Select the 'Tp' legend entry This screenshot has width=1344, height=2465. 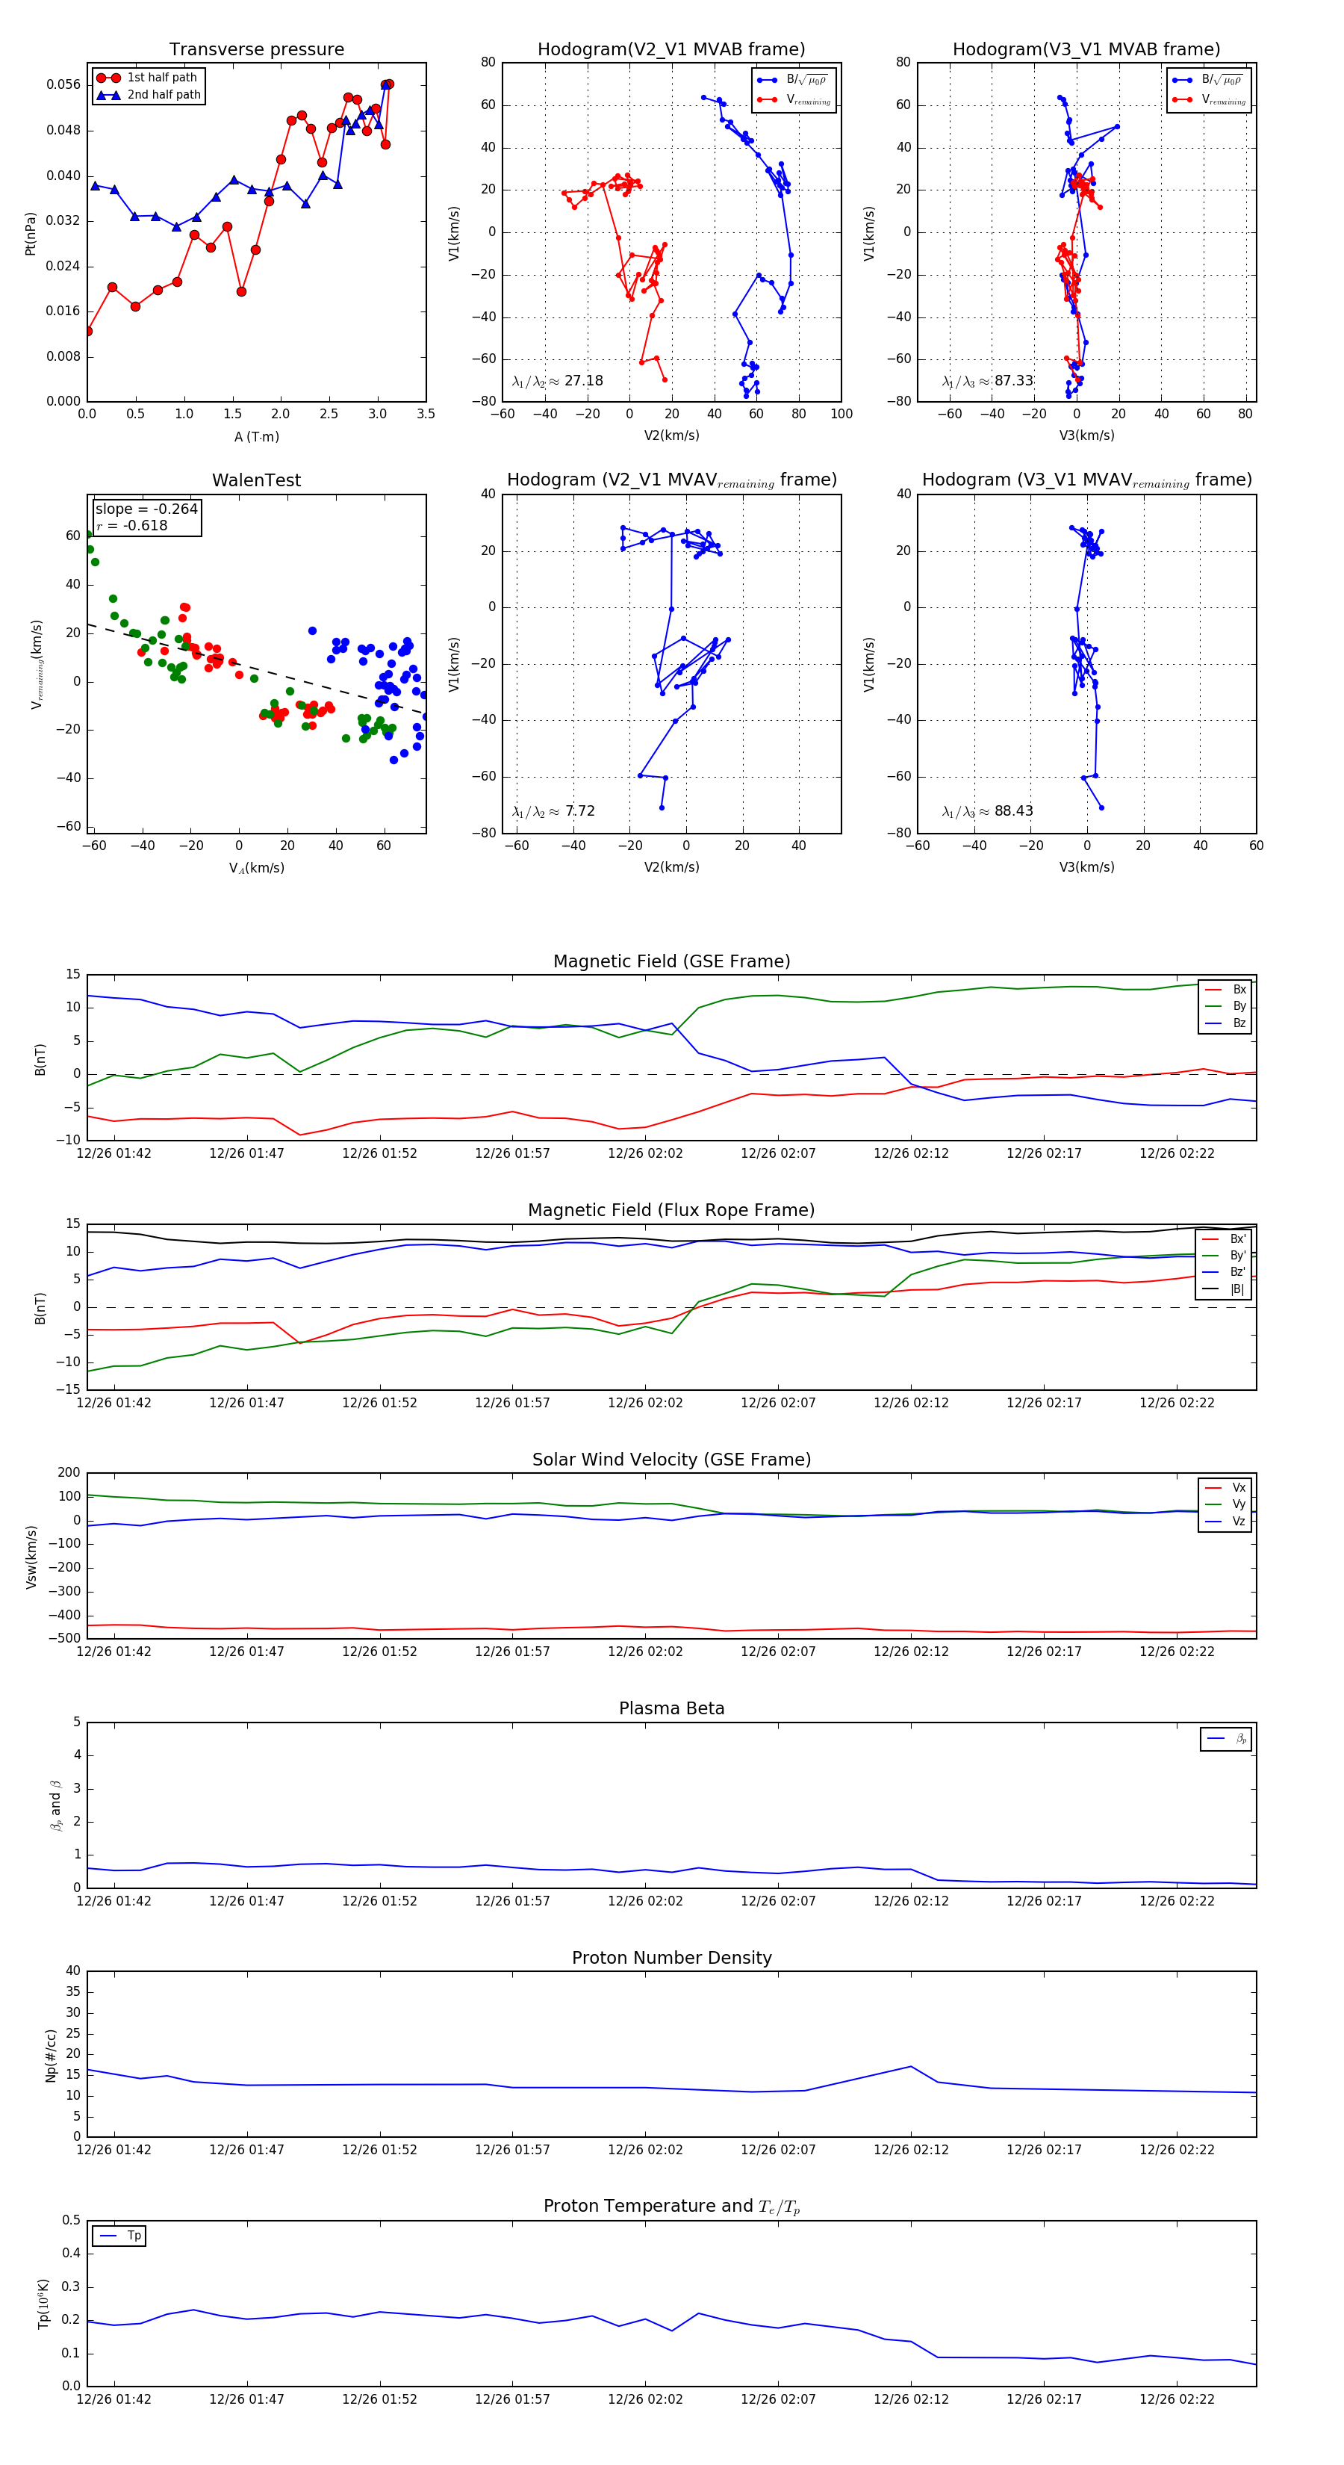point(119,2236)
